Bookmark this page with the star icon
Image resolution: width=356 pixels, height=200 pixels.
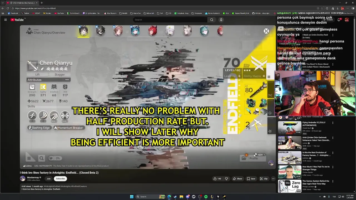[x=322, y=8]
